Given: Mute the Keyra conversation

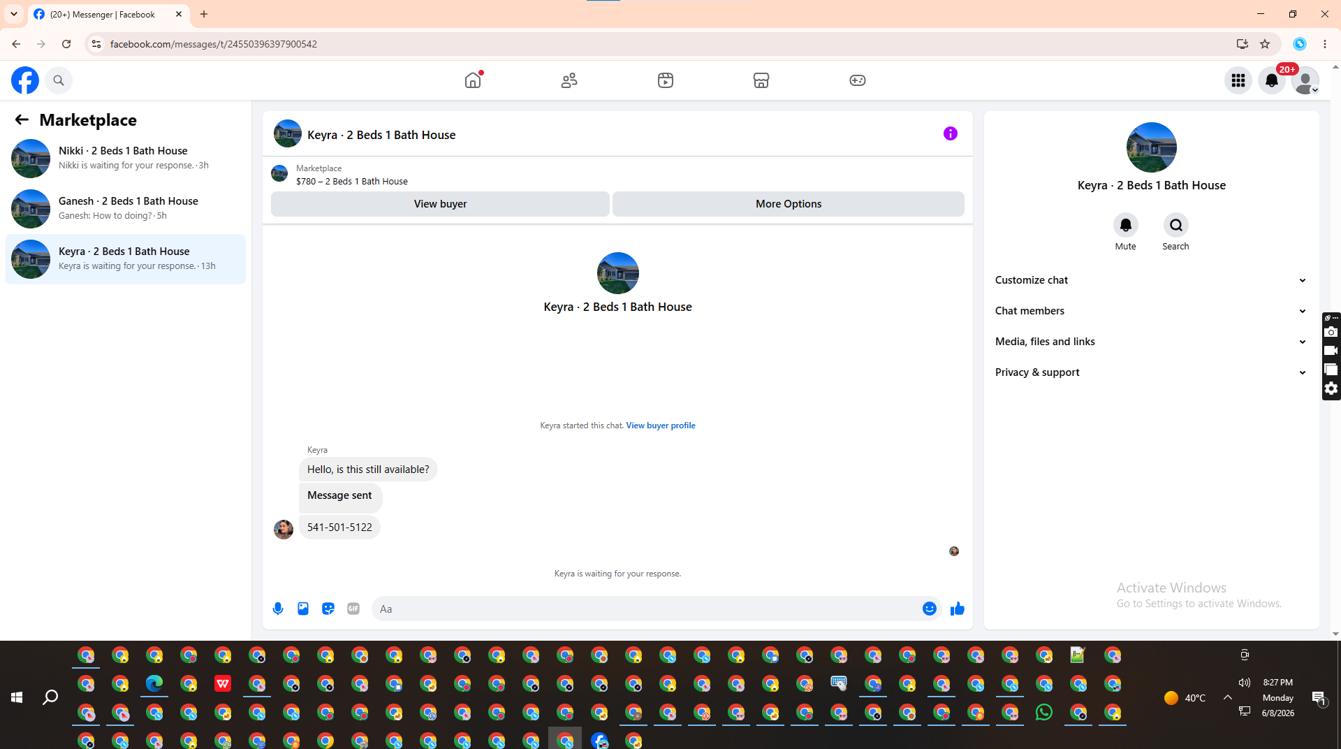Looking at the screenshot, I should click(x=1126, y=225).
